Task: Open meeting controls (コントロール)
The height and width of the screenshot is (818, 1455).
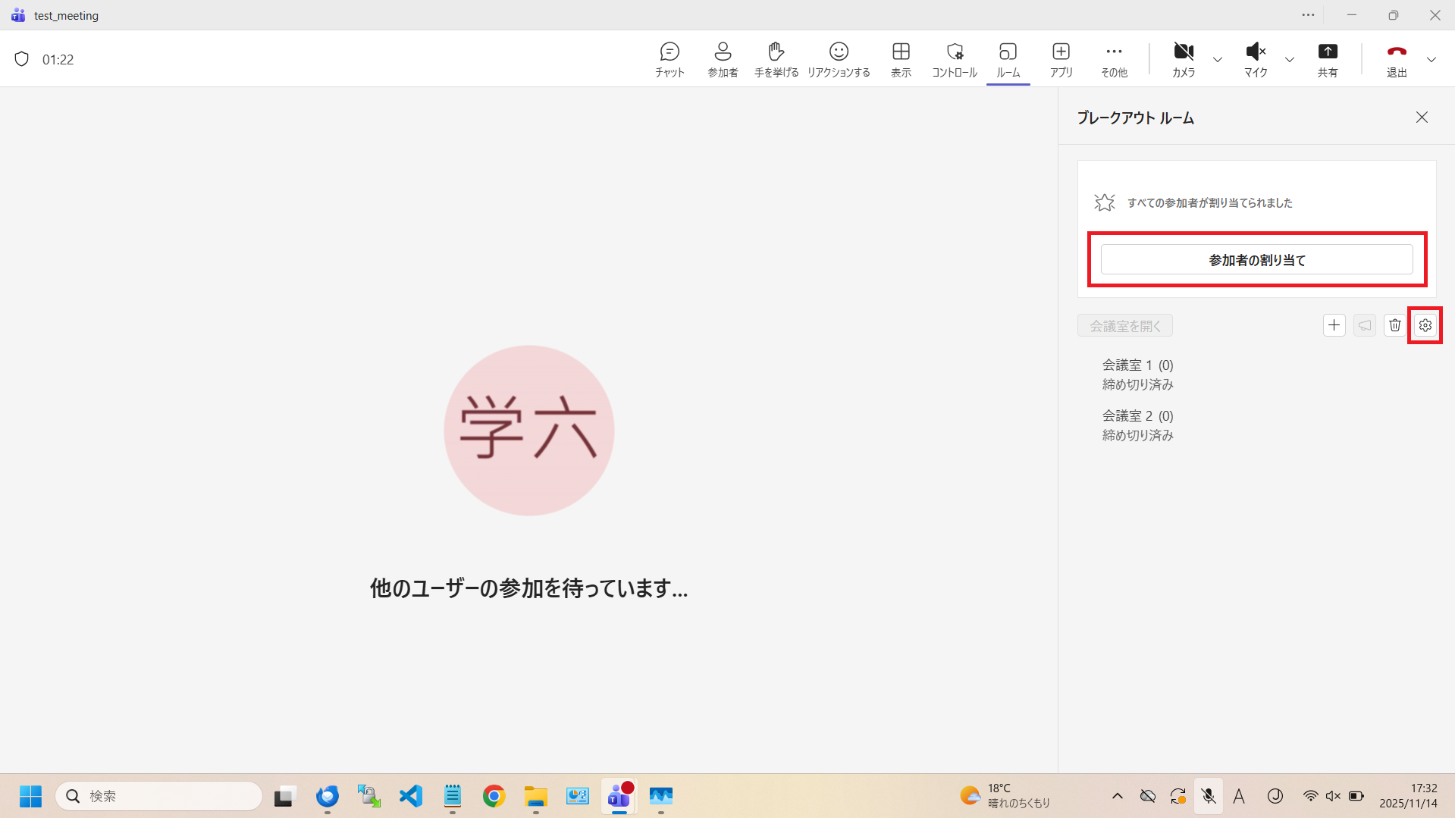Action: point(955,59)
